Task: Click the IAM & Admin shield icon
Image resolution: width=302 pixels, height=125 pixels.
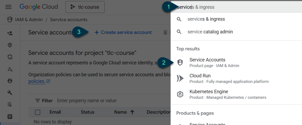Action: tap(10, 20)
